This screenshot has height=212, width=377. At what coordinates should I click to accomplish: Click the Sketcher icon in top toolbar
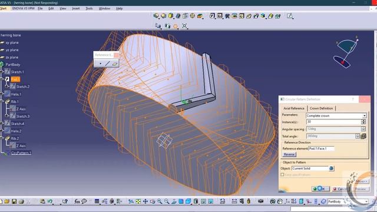pos(290,16)
